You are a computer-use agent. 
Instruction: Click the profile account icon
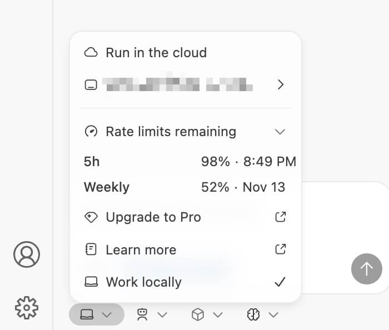[x=27, y=254]
